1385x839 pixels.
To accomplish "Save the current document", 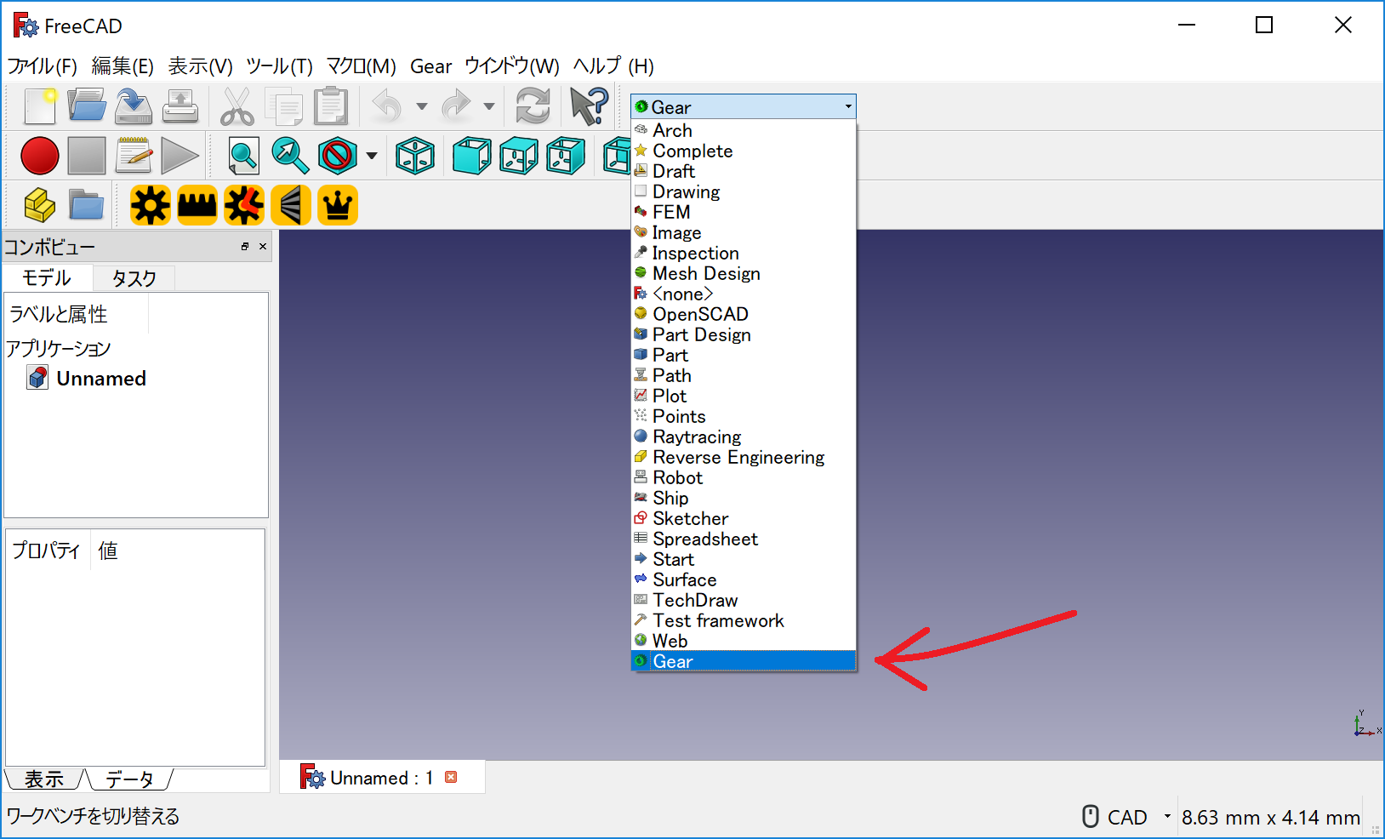I will [x=134, y=106].
